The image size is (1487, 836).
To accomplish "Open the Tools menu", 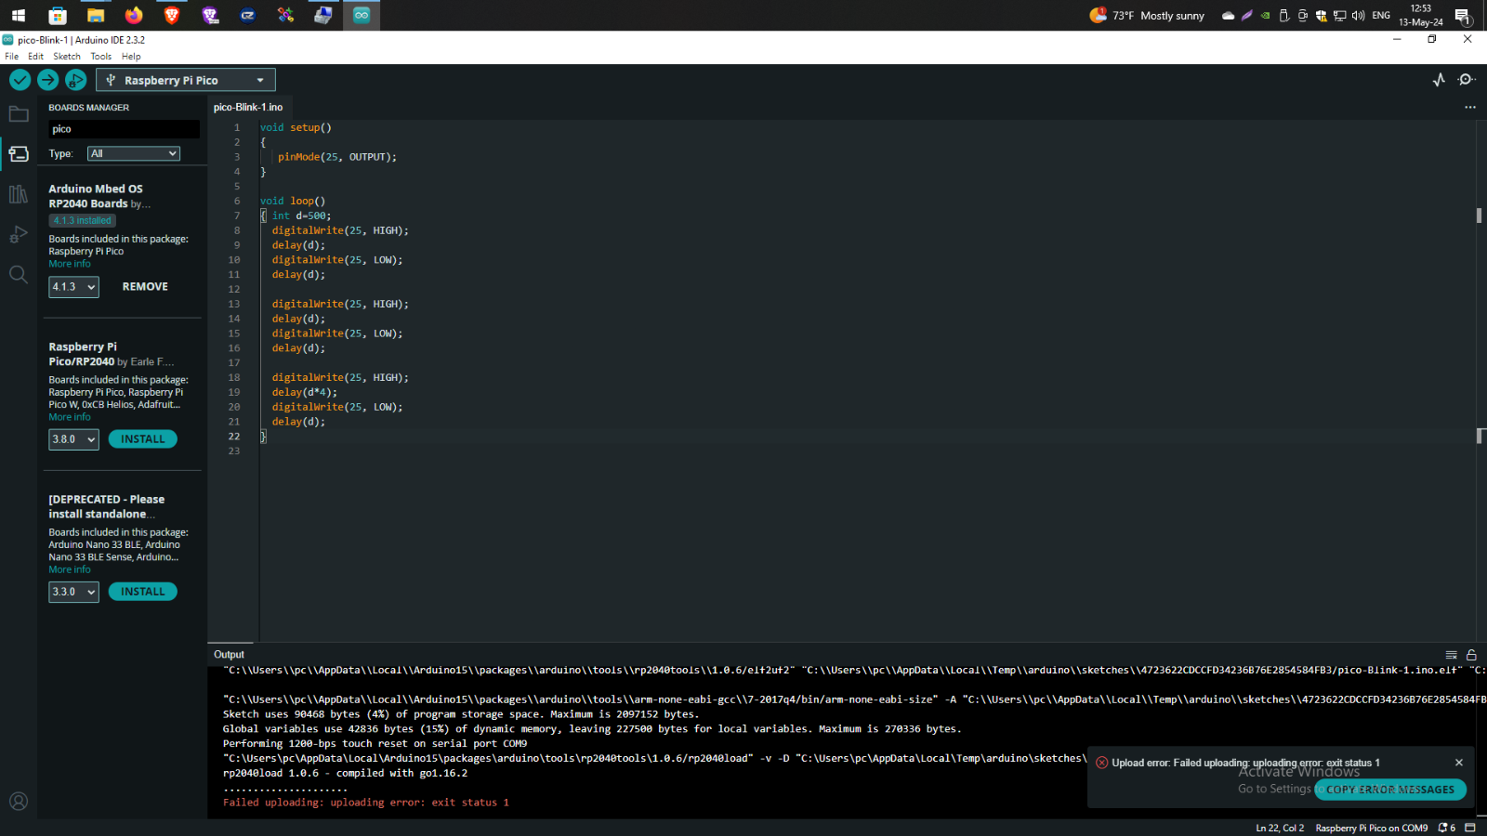I will point(101,57).
